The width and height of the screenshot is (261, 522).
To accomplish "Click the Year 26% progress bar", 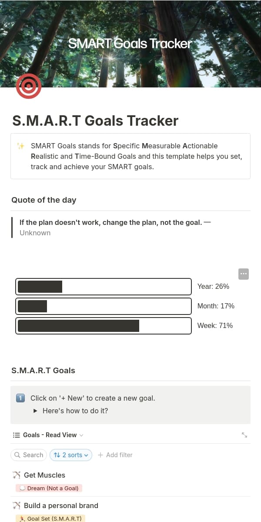I will tap(103, 286).
